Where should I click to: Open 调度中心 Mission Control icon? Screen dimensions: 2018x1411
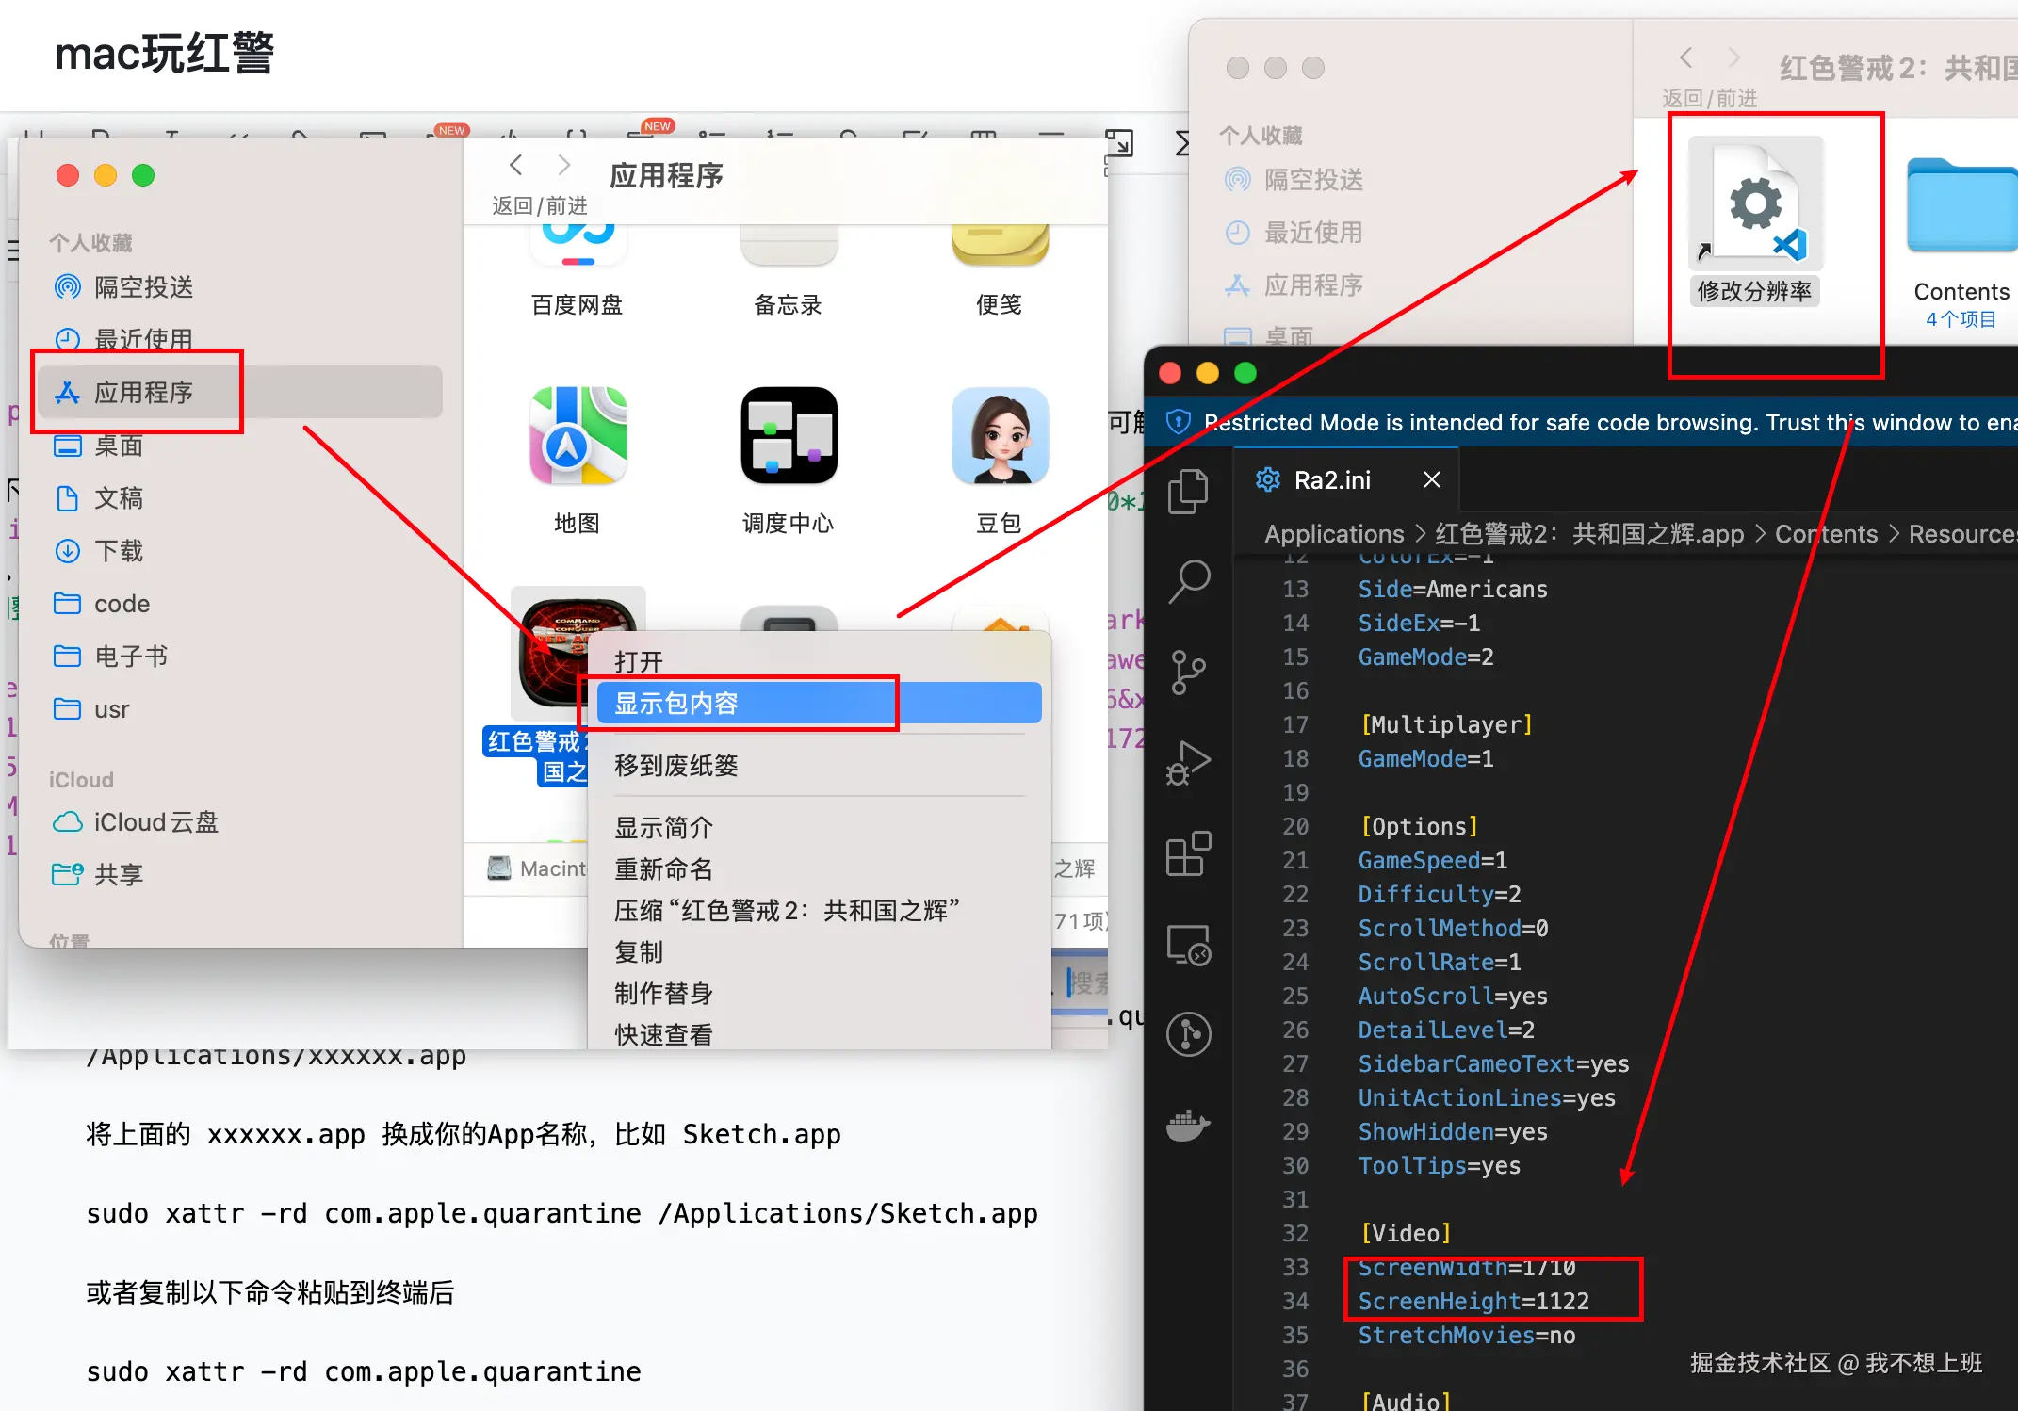pyautogui.click(x=789, y=436)
